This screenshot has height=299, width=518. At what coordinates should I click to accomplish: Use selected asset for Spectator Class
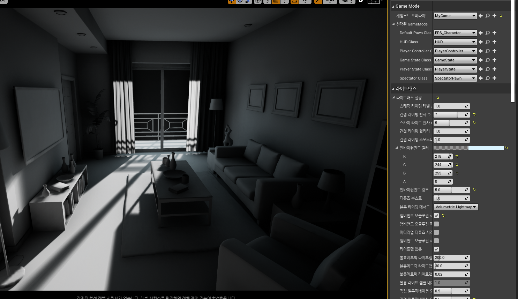coord(481,78)
